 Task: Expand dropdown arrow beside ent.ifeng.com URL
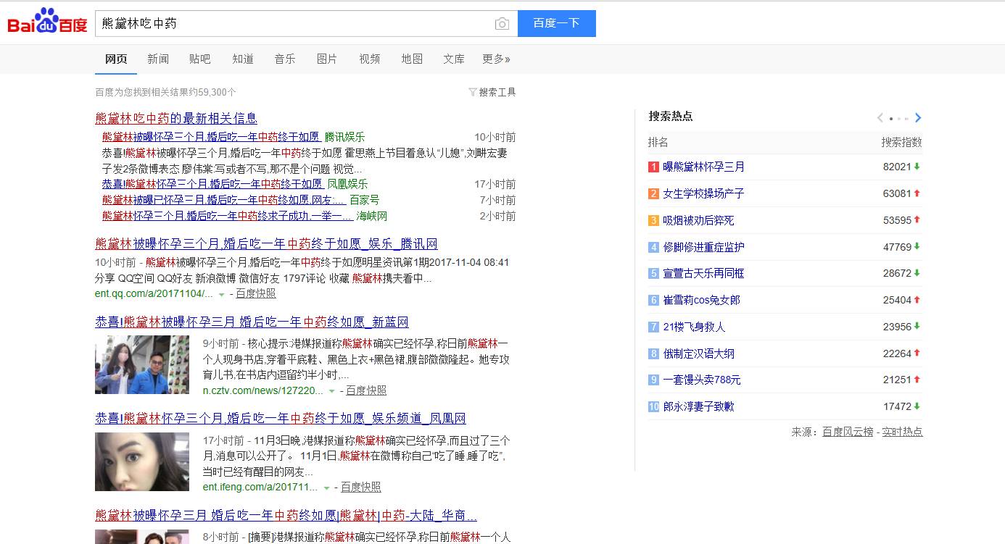327,487
